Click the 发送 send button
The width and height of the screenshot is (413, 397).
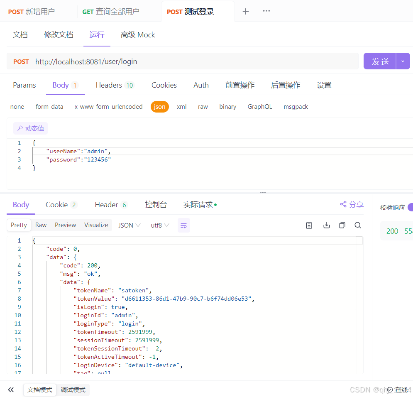(380, 61)
